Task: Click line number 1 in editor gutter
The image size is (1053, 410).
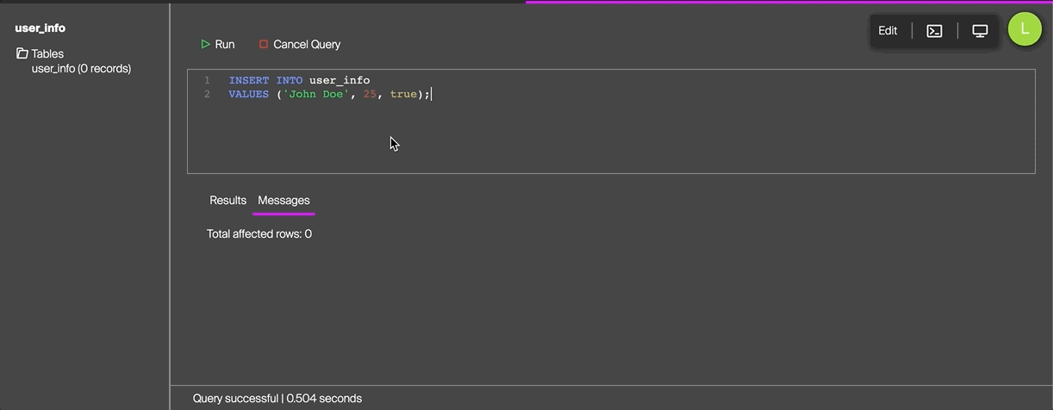Action: (207, 80)
